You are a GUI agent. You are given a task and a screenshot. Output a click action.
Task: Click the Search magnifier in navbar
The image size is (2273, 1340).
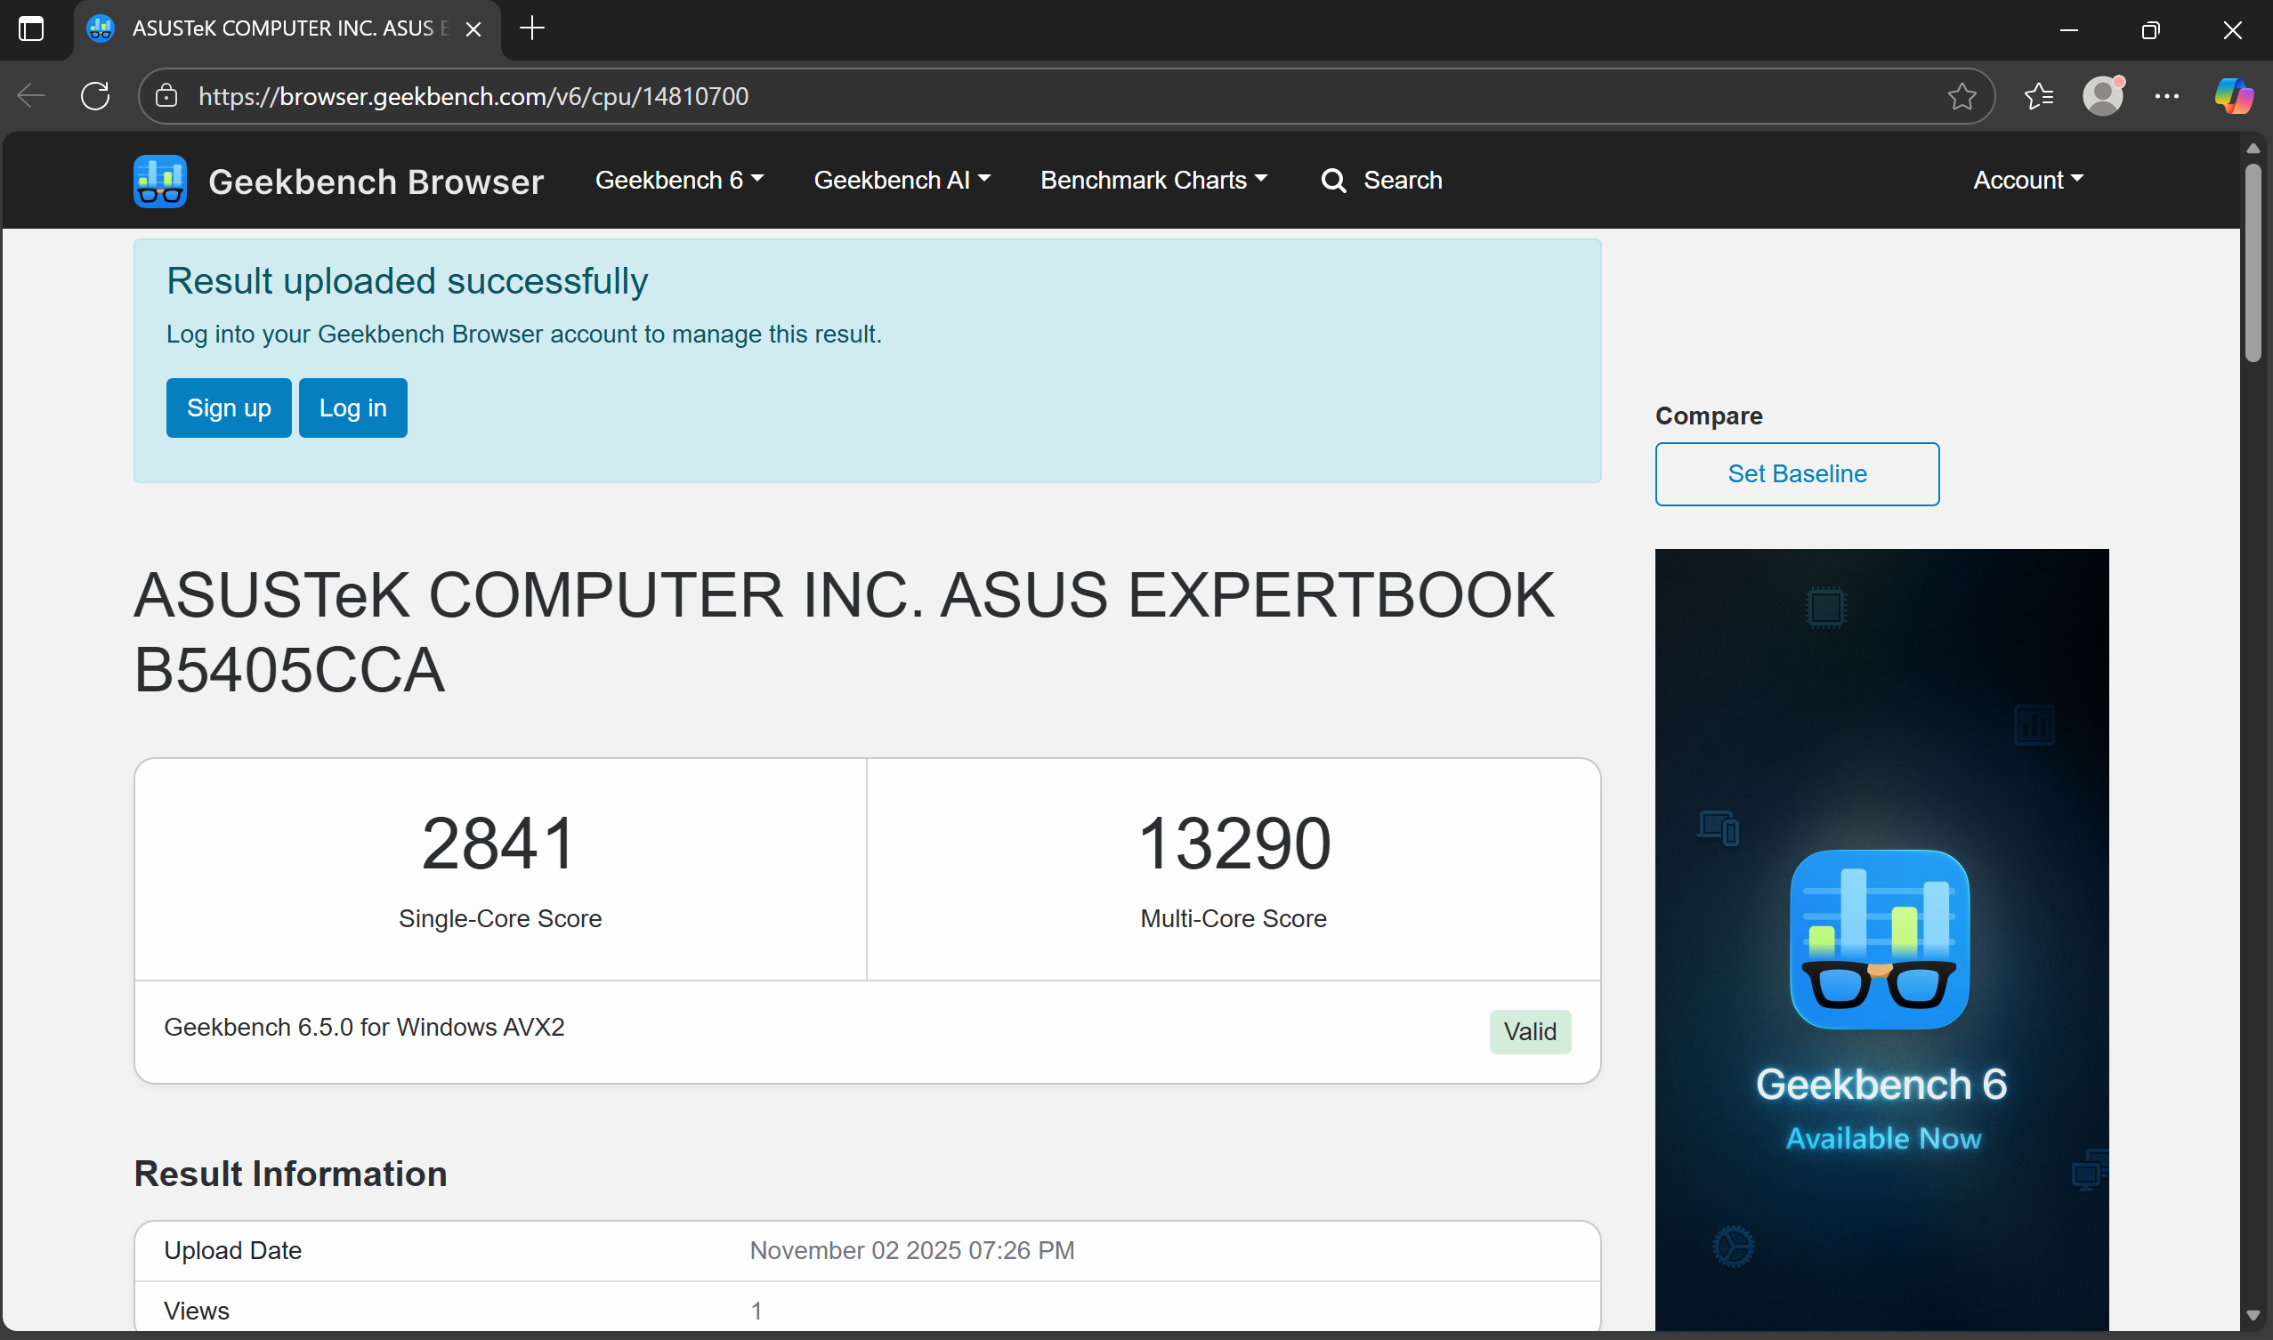(x=1333, y=181)
